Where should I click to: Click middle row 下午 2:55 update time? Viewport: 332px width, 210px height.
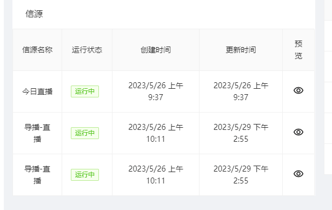pos(241,133)
